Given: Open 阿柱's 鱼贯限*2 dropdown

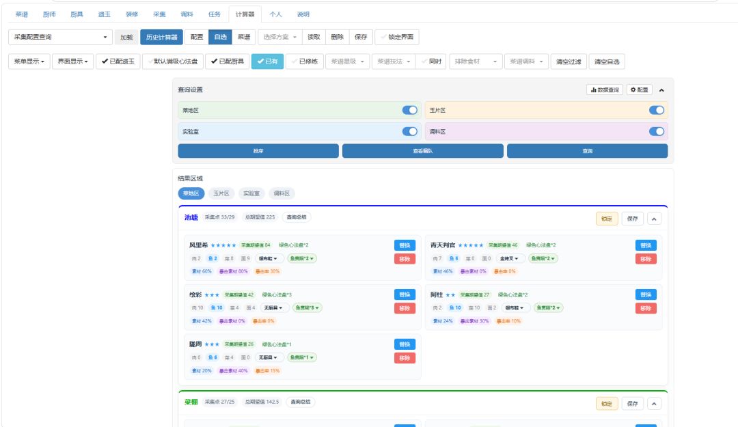Looking at the screenshot, I should coord(548,308).
